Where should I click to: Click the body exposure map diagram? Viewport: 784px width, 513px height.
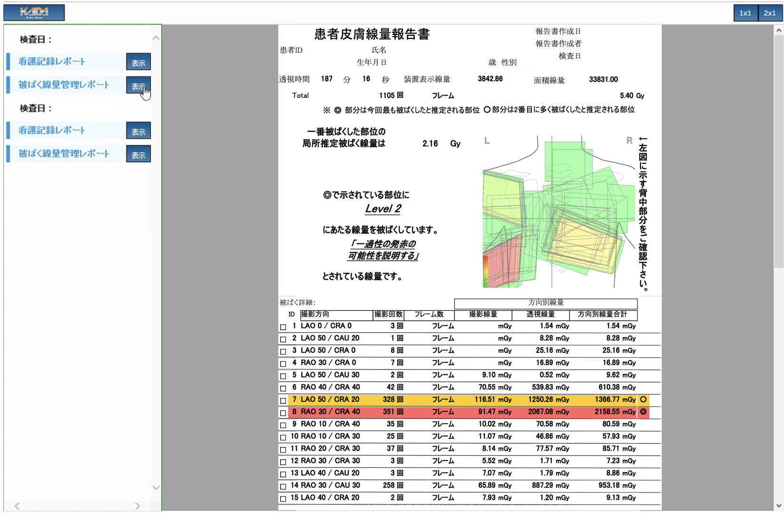click(x=559, y=212)
